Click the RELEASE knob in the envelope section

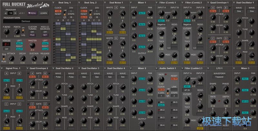[45, 58]
